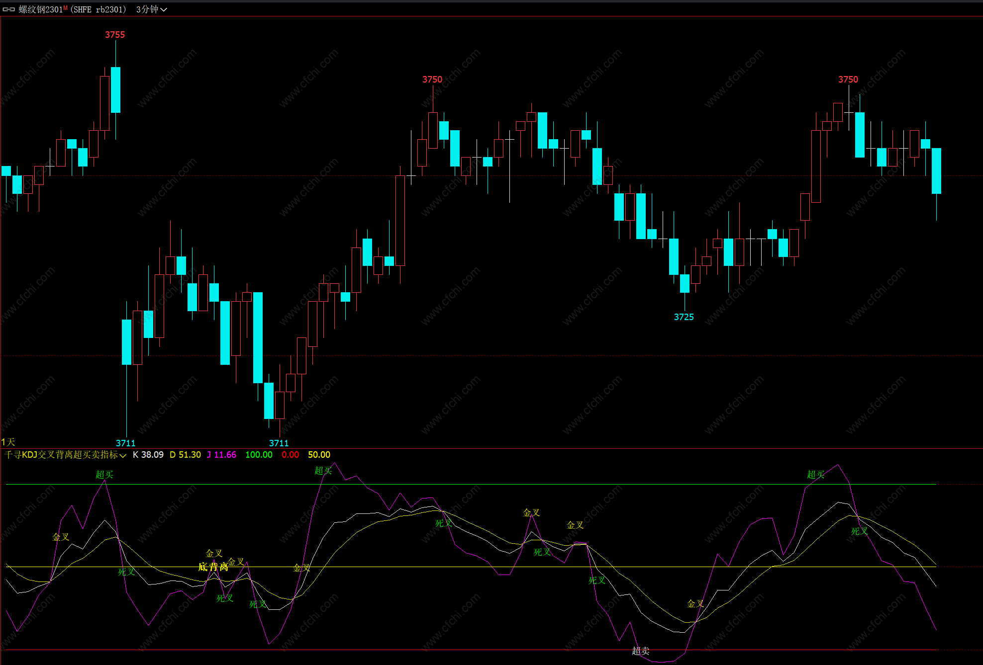
Task: Click the chain link icon beside 螺纹钢2301
Action: coord(9,9)
